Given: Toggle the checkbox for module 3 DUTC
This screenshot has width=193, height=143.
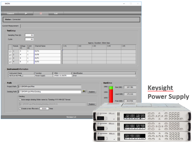Looking at the screenshot, I should 10,58.
